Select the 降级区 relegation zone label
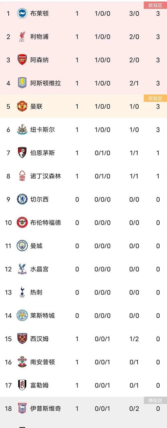 click(155, 400)
